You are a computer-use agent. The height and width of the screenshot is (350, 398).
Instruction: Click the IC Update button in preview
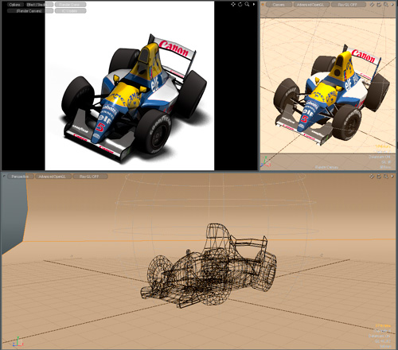click(x=71, y=11)
